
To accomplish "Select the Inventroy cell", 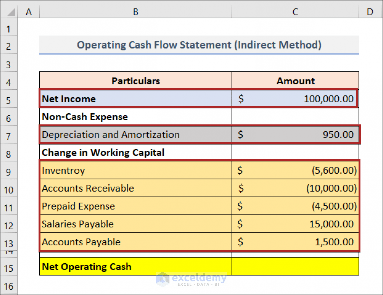I will [136, 170].
